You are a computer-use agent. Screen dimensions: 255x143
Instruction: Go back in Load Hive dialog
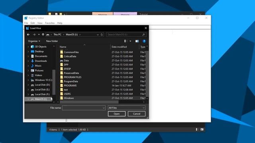[28, 35]
